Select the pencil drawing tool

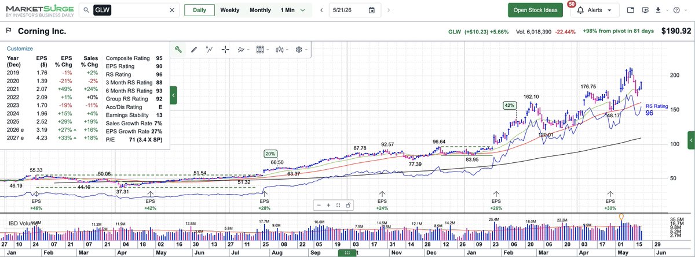coord(194,50)
